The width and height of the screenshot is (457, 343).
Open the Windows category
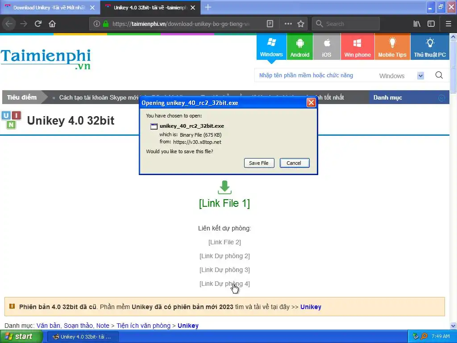[x=271, y=46]
